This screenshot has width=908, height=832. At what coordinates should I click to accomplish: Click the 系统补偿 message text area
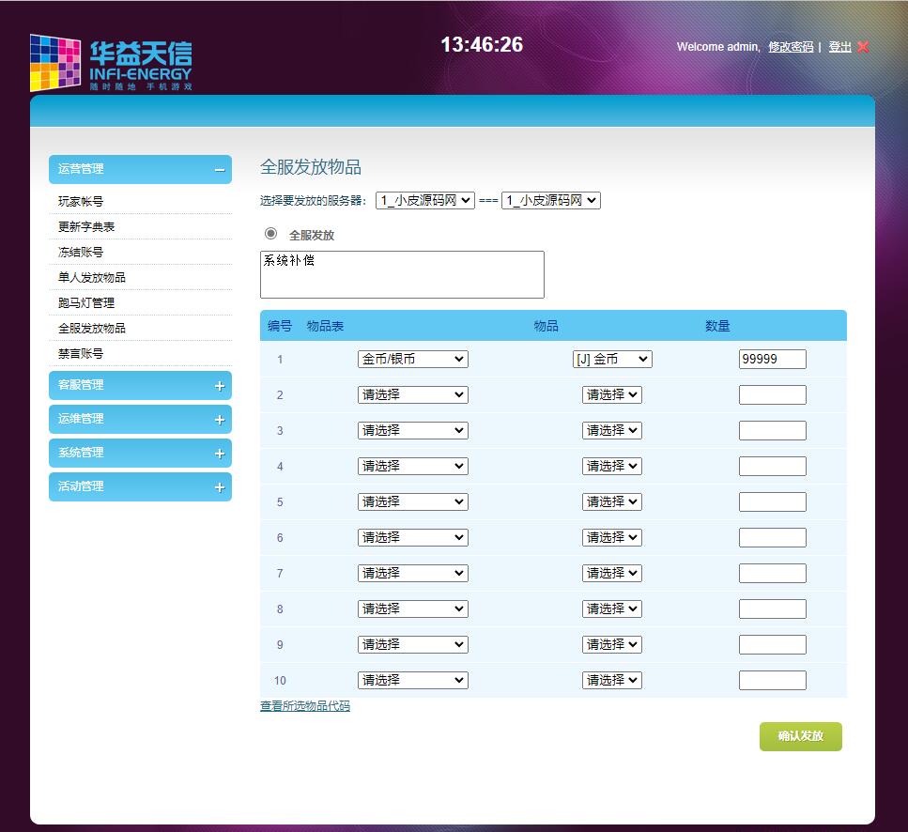click(402, 273)
